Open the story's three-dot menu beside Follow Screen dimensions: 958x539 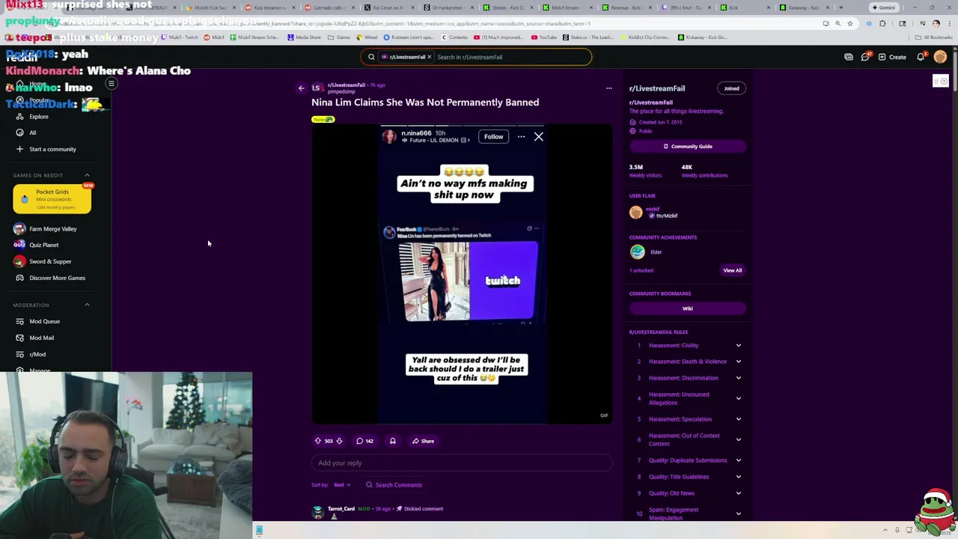click(521, 137)
